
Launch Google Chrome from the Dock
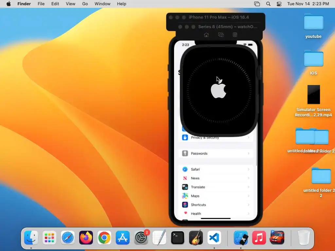coord(104,238)
